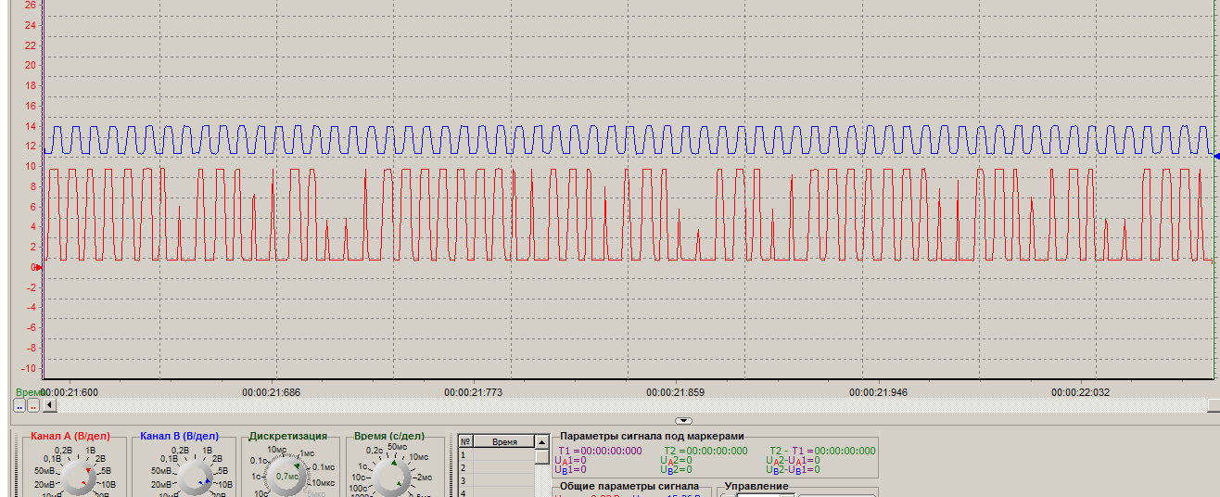Click the UA2=0 reading
1220x497 pixels.
(x=677, y=460)
